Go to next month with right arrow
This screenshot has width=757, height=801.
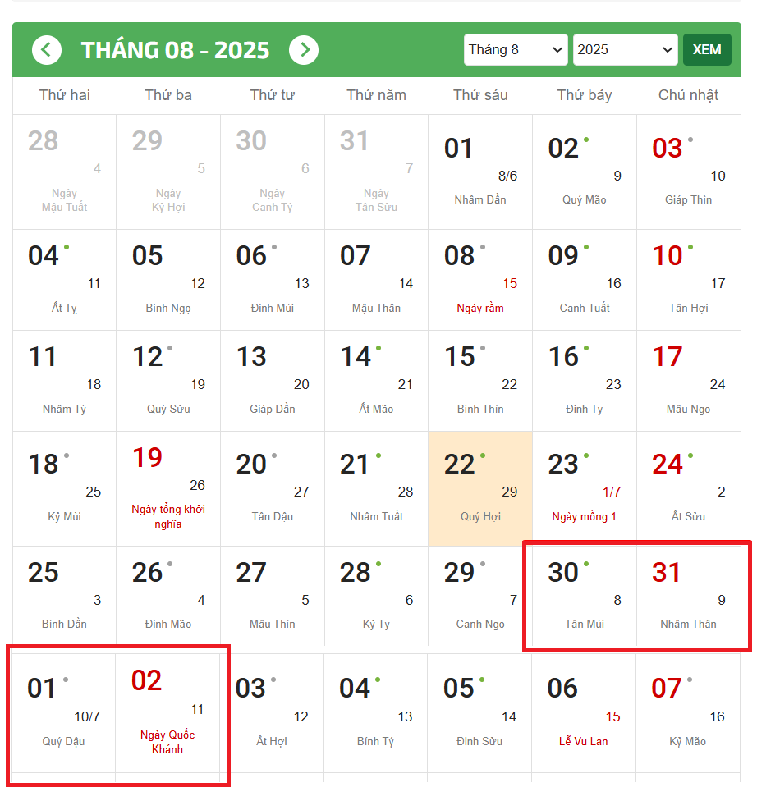(x=304, y=50)
